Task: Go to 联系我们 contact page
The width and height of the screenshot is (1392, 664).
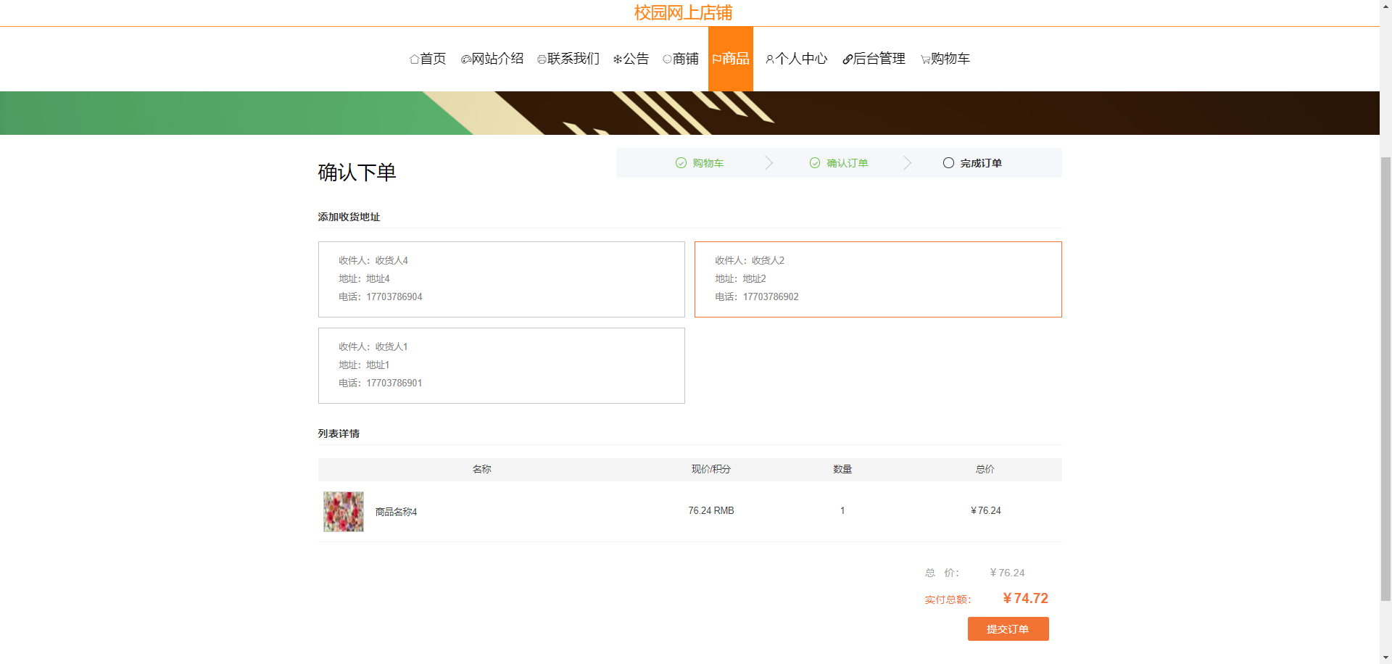Action: coord(568,59)
